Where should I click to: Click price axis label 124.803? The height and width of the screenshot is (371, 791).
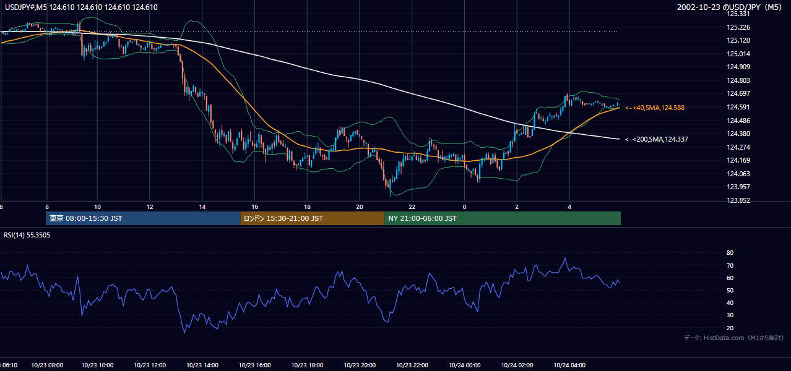[738, 80]
